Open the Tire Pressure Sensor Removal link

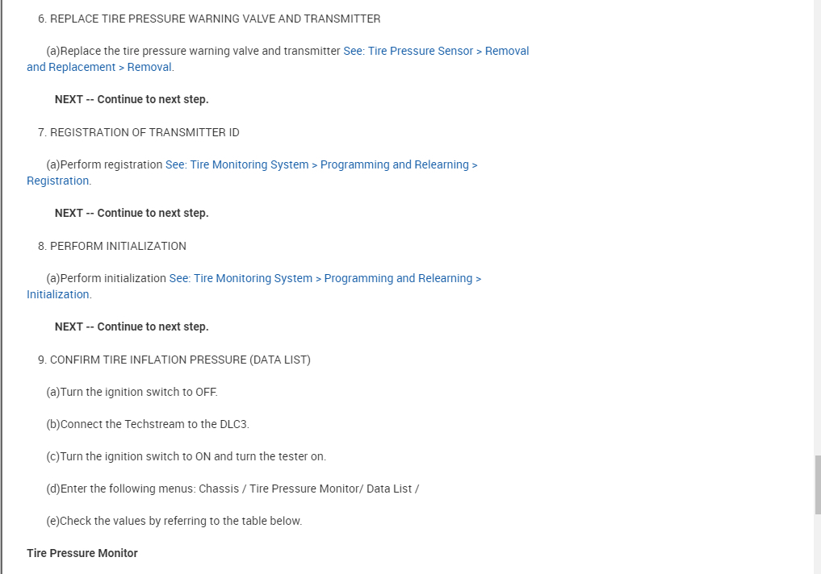tap(436, 51)
